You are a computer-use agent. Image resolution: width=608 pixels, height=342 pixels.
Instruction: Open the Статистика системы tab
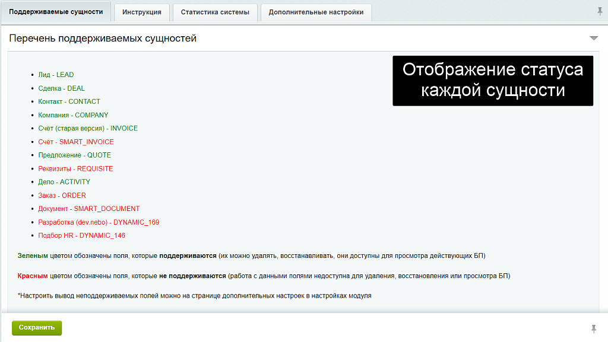215,12
